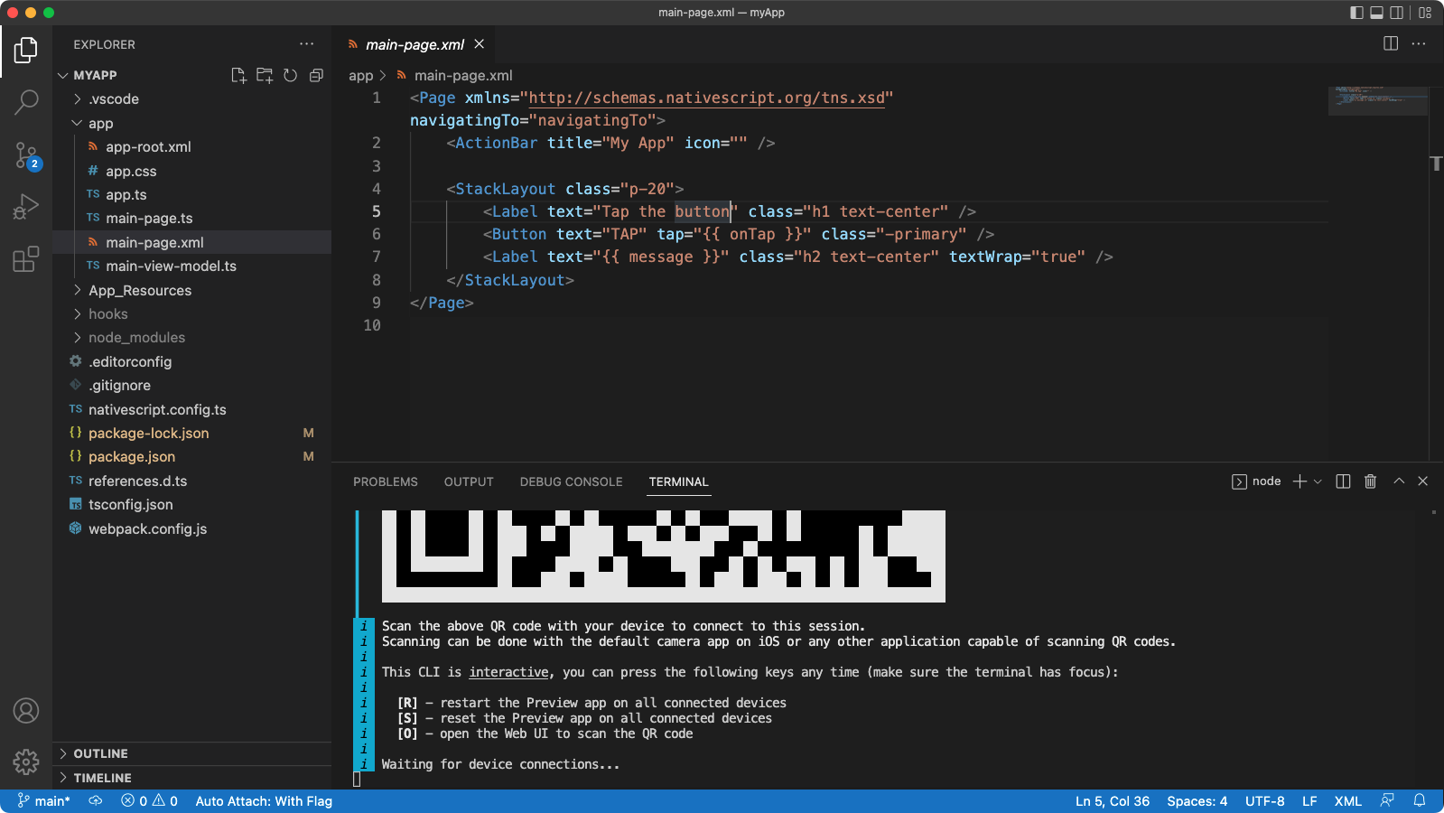Open notifications bell in status bar
Image resolution: width=1444 pixels, height=813 pixels.
pyautogui.click(x=1420, y=801)
